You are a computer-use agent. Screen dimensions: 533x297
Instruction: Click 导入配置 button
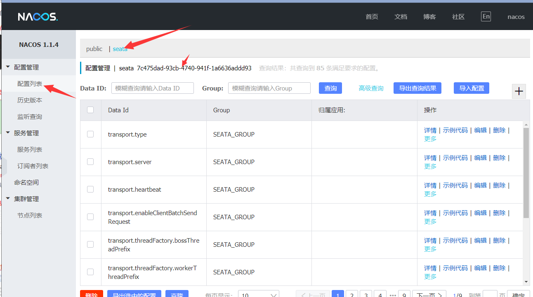pyautogui.click(x=472, y=88)
